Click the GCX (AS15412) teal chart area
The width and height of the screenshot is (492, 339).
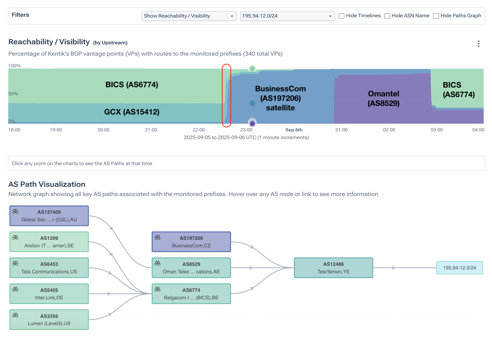point(132,112)
